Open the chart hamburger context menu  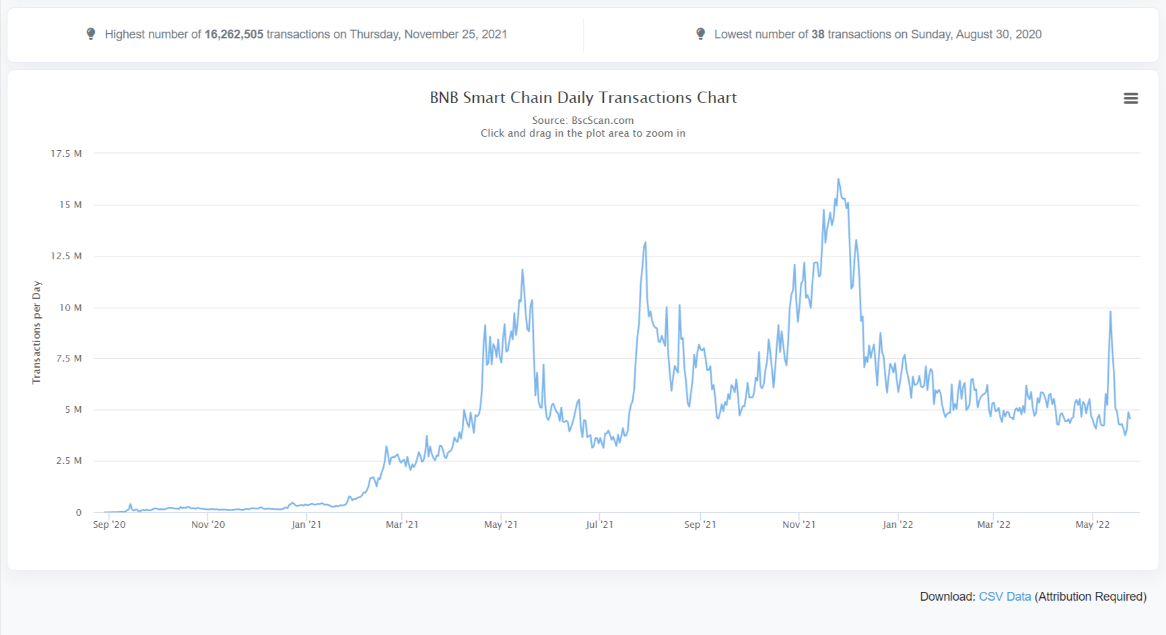pyautogui.click(x=1131, y=98)
